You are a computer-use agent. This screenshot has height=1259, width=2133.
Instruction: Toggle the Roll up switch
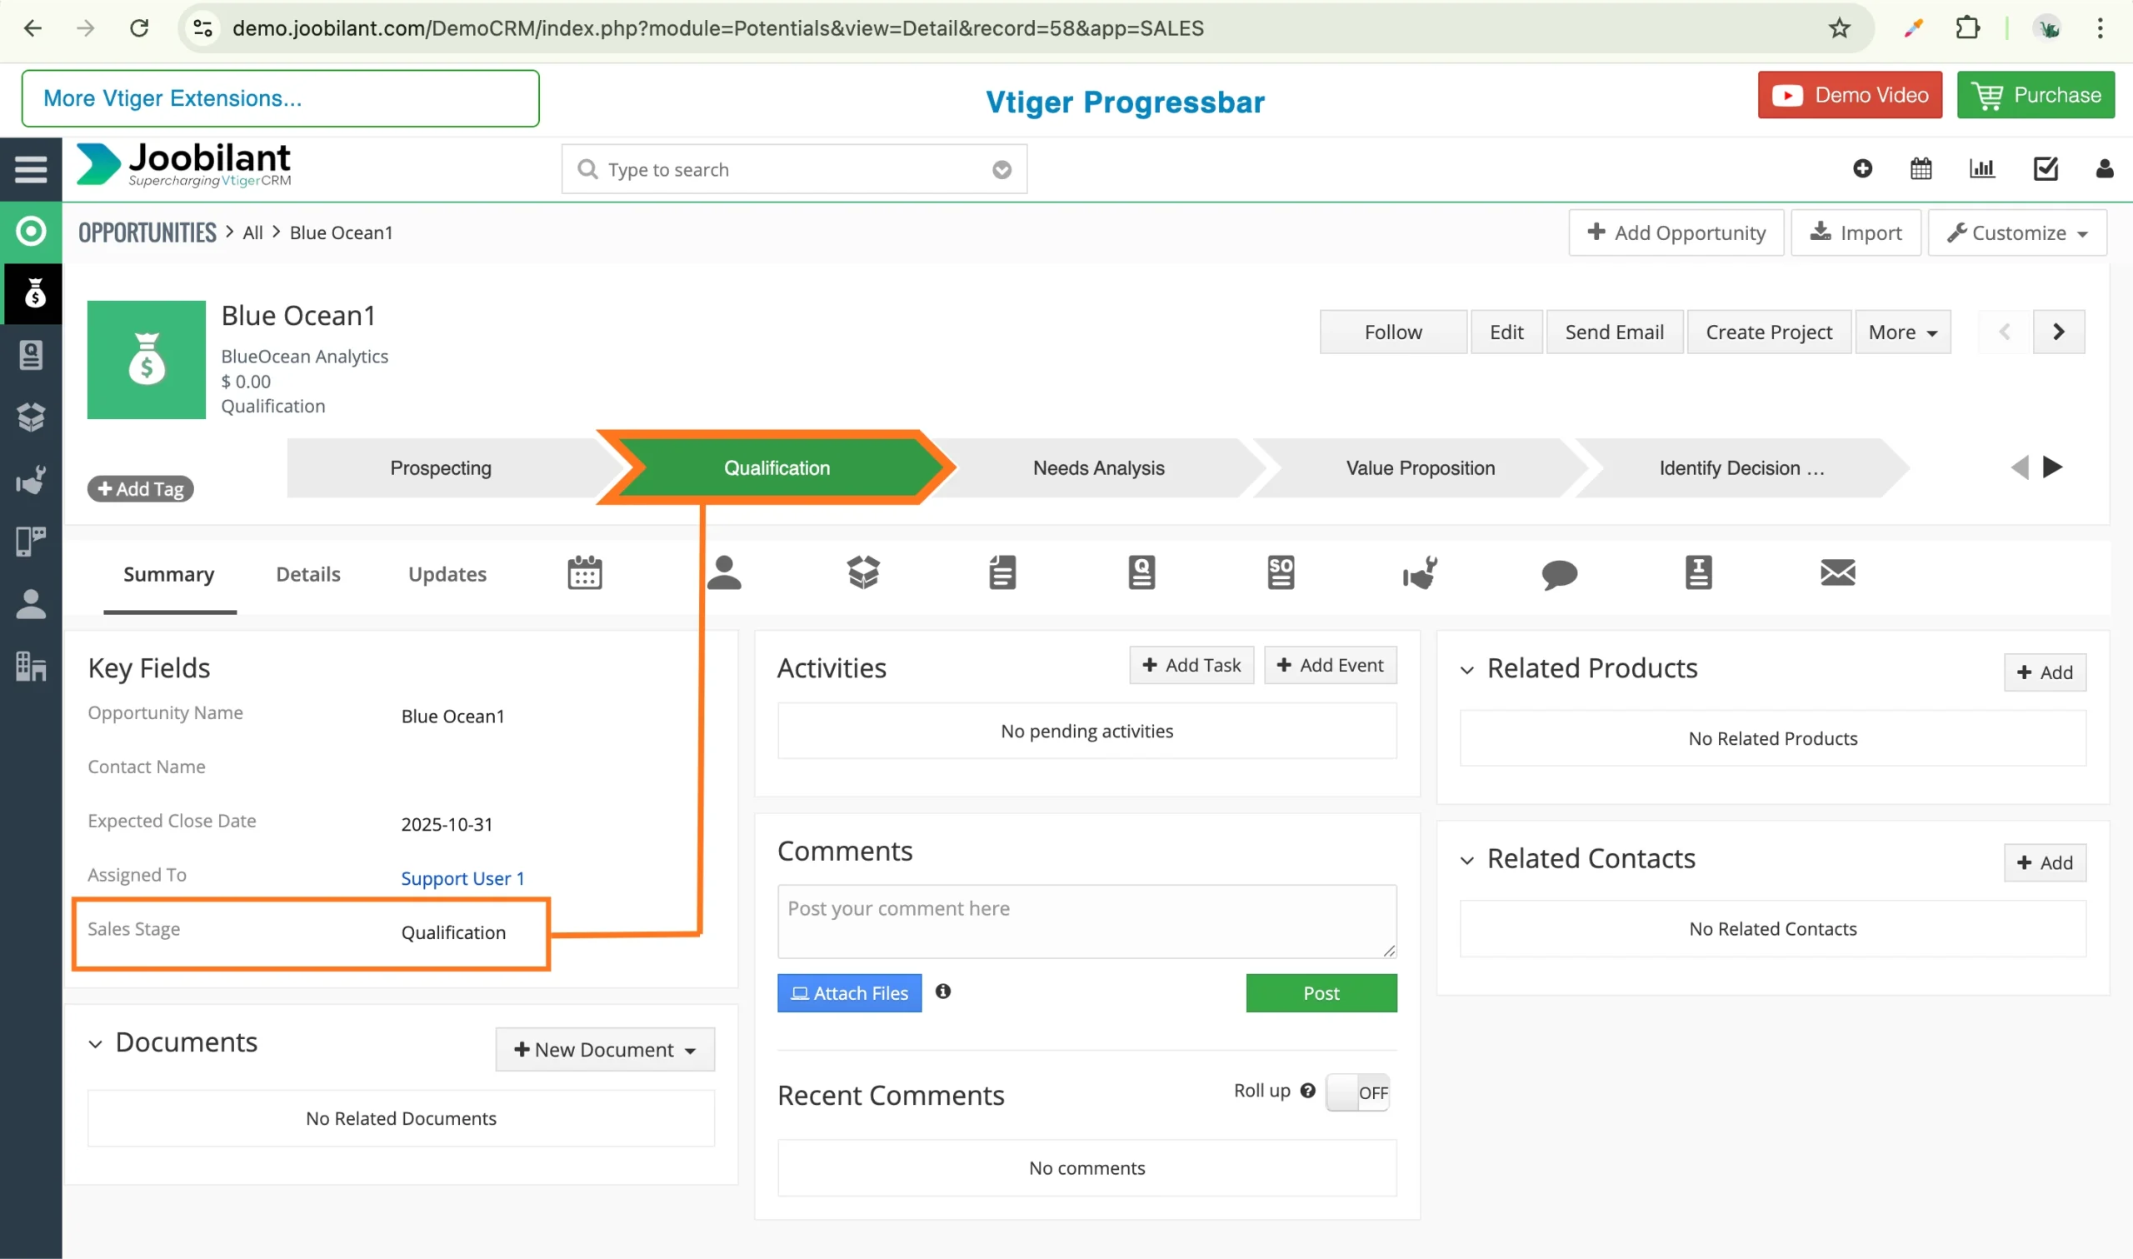point(1357,1092)
